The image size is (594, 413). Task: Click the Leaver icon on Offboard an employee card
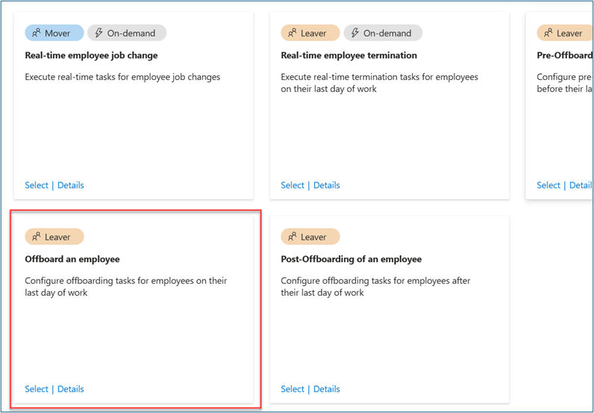click(36, 237)
